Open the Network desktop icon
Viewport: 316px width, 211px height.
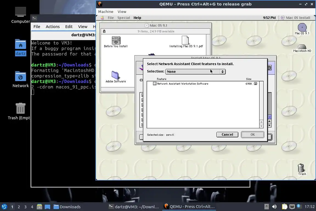click(x=21, y=76)
